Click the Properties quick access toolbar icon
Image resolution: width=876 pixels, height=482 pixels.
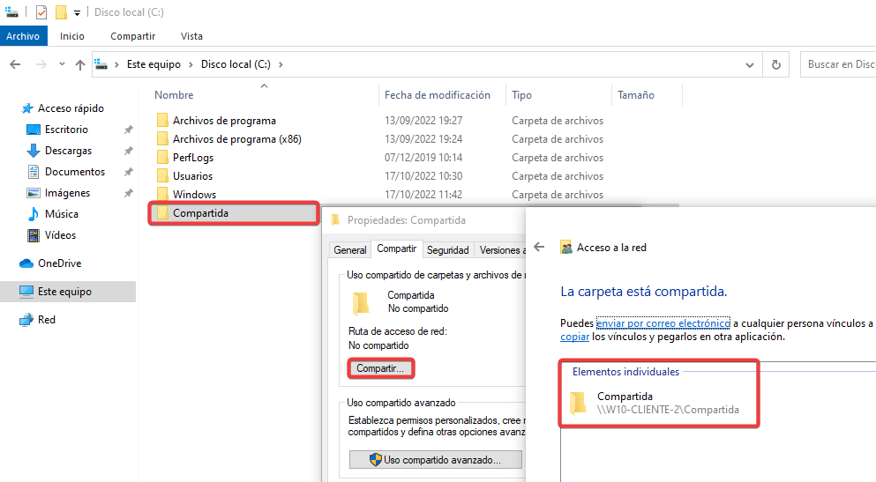pyautogui.click(x=41, y=12)
